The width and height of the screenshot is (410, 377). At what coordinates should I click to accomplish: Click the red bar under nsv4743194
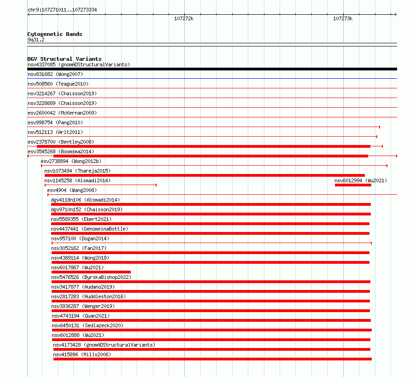point(211,320)
